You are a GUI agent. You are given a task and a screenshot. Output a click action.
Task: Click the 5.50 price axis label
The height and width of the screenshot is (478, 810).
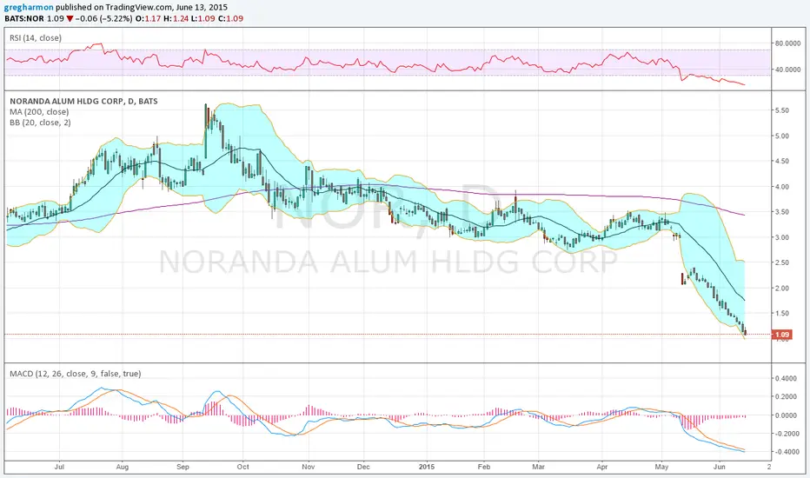point(781,110)
